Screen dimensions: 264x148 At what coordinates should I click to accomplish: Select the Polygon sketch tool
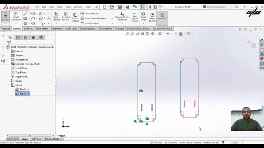pyautogui.click(x=33, y=23)
